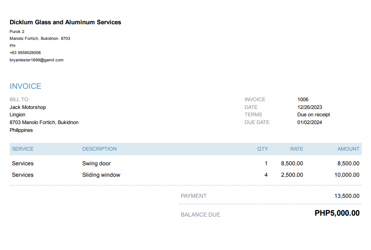The image size is (371, 250).
Task: Click invoice number 1006
Action: (303, 99)
